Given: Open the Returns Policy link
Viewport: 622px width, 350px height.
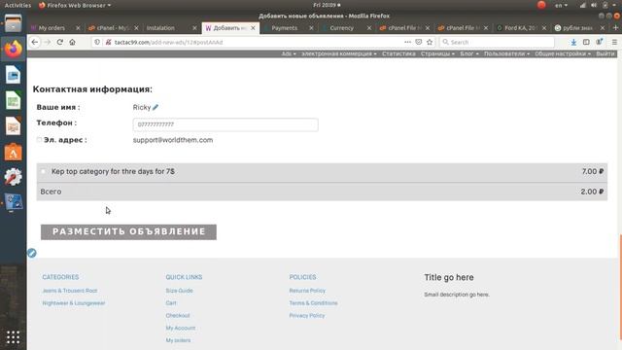Looking at the screenshot, I should coord(307,291).
